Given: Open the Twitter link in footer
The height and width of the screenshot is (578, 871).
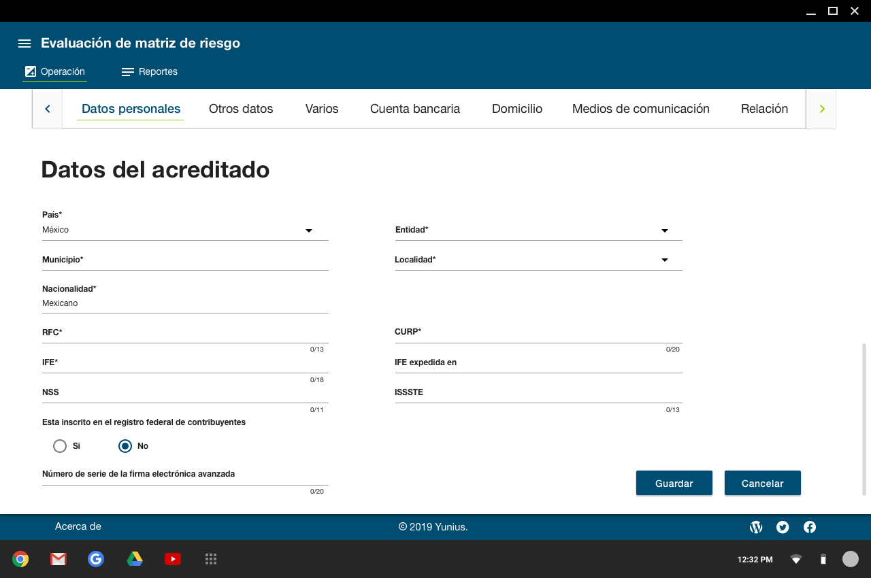Looking at the screenshot, I should coord(783,527).
